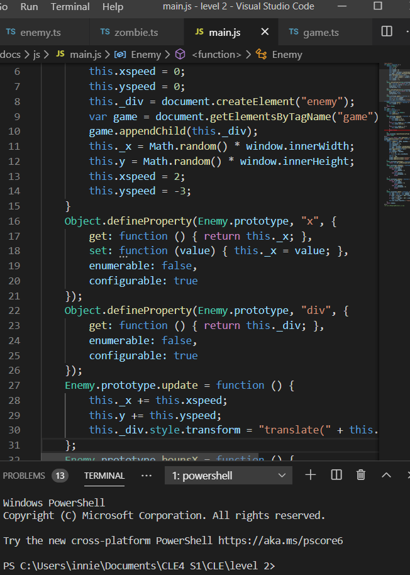Click "configurable" on line 20
The height and width of the screenshot is (575, 410).
(x=125, y=281)
